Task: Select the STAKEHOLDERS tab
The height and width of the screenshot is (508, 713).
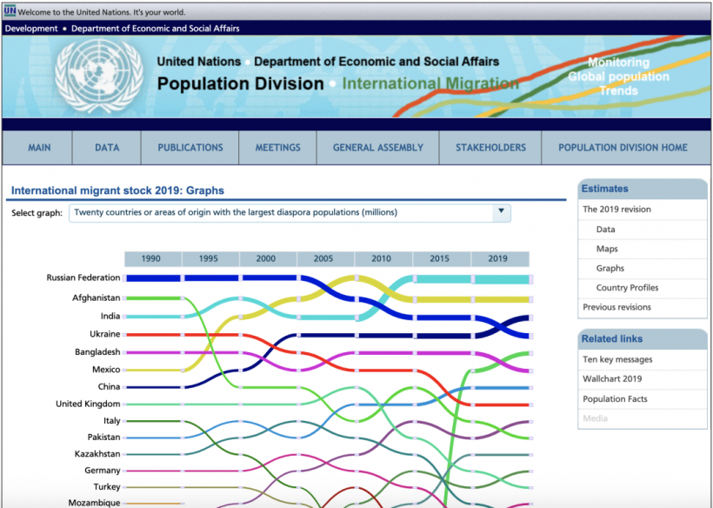Action: tap(490, 148)
